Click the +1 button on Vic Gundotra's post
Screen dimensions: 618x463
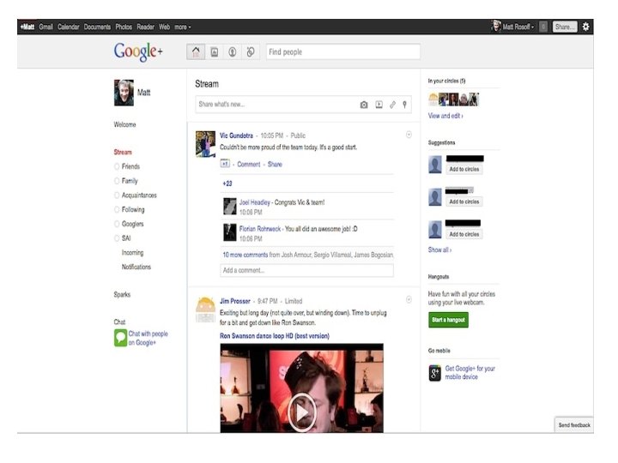(x=225, y=164)
